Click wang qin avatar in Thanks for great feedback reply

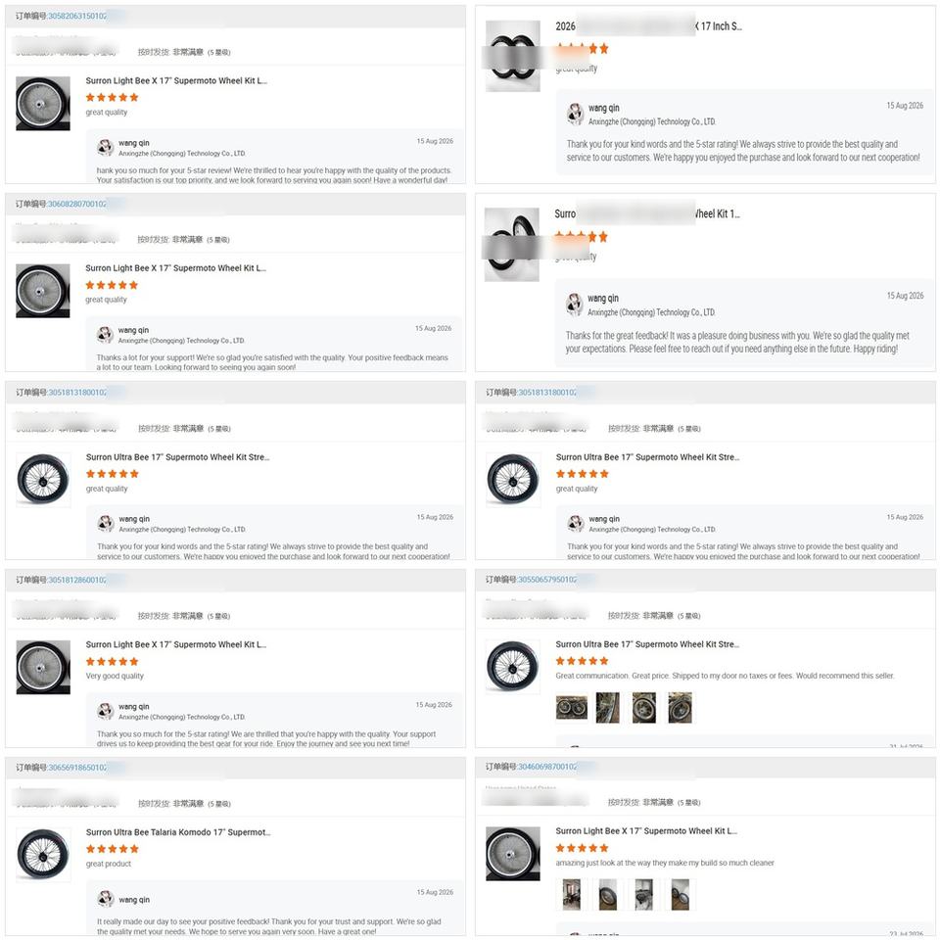click(575, 304)
